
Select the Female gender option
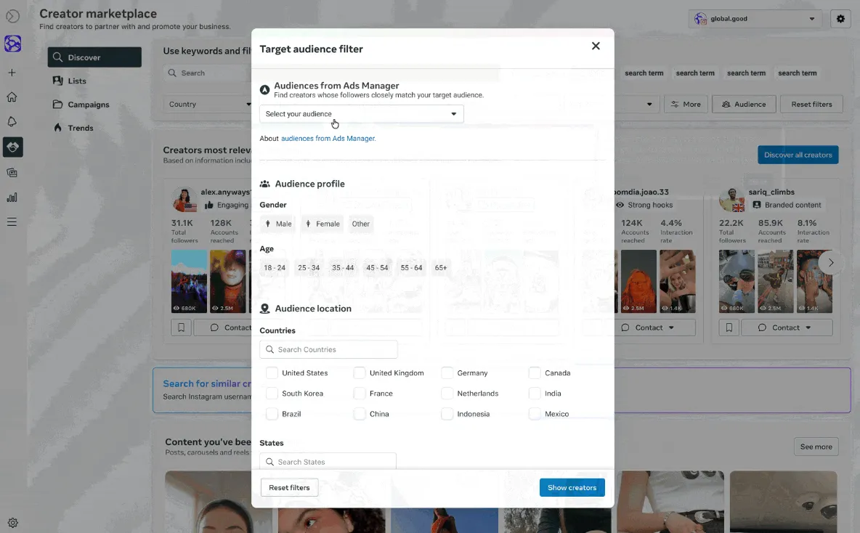(322, 224)
